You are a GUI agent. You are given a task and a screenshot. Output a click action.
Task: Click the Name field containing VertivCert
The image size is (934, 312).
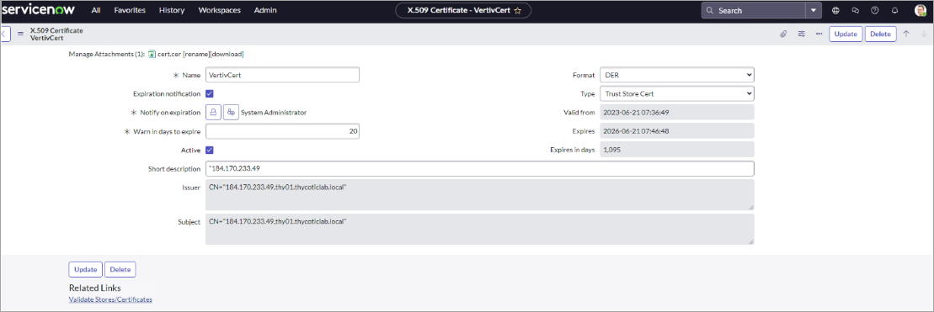(282, 75)
